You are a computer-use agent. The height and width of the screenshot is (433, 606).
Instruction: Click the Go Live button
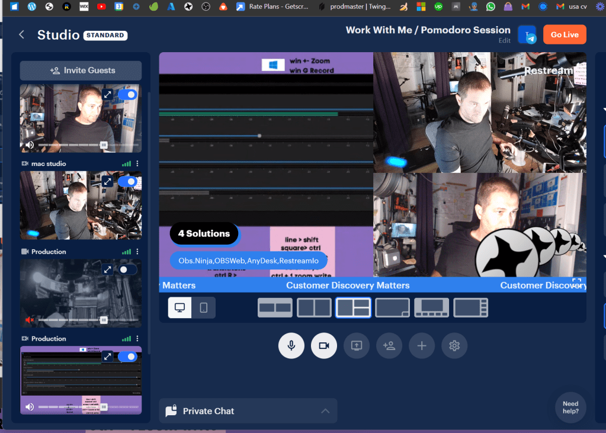pos(565,35)
